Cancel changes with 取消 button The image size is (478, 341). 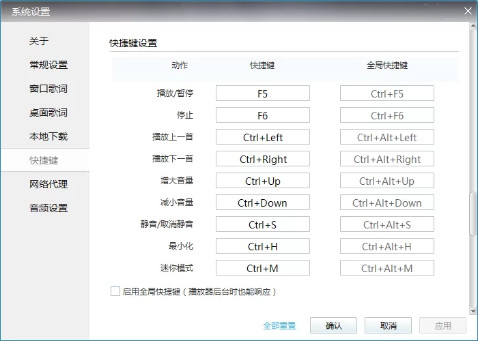point(388,325)
